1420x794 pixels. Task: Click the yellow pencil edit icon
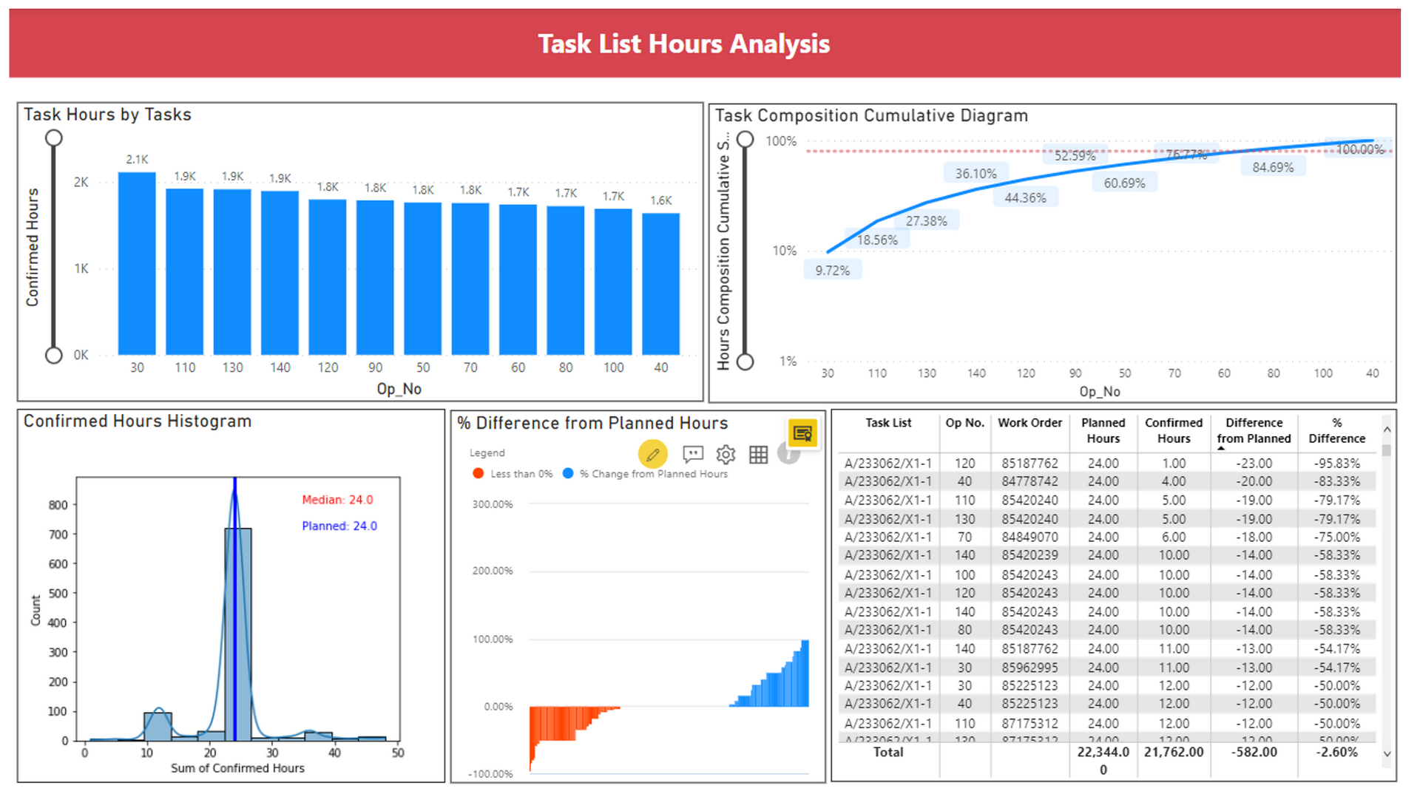pyautogui.click(x=652, y=454)
